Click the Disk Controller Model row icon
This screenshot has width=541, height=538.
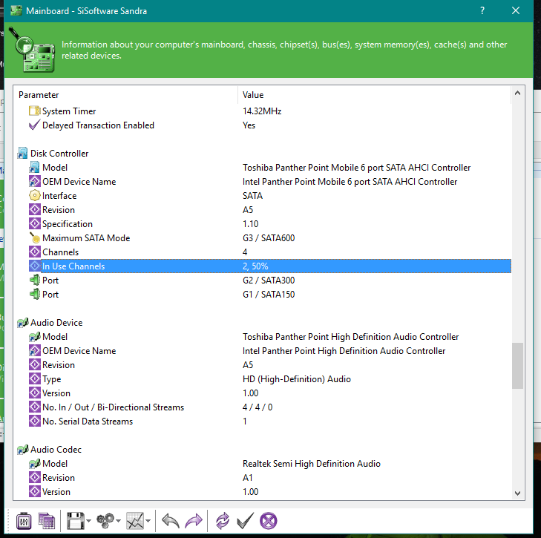(34, 168)
